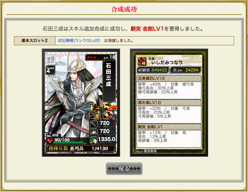Click the red heart HP icon
The height and width of the screenshot is (192, 248).
click(x=50, y=141)
